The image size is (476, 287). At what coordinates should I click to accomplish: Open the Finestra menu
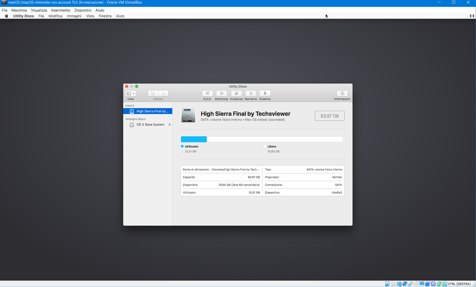[x=105, y=16]
